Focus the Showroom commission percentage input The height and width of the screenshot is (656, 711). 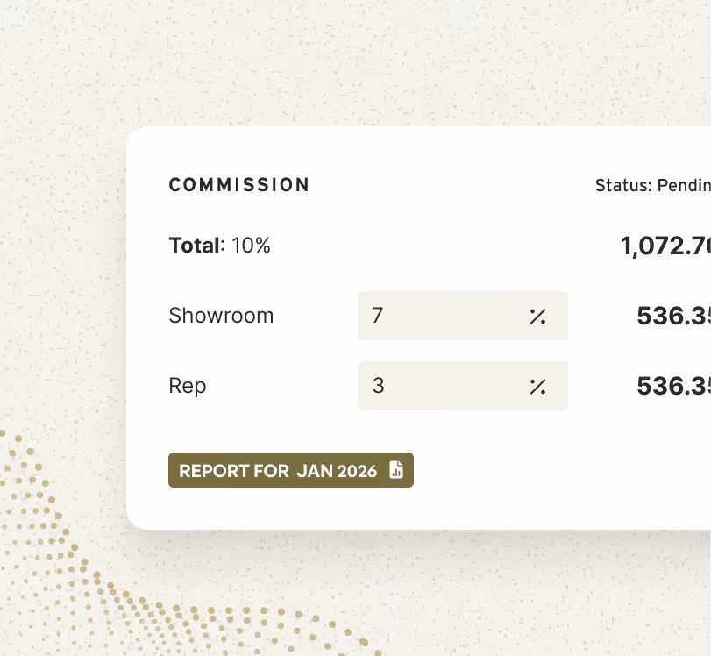coord(463,316)
